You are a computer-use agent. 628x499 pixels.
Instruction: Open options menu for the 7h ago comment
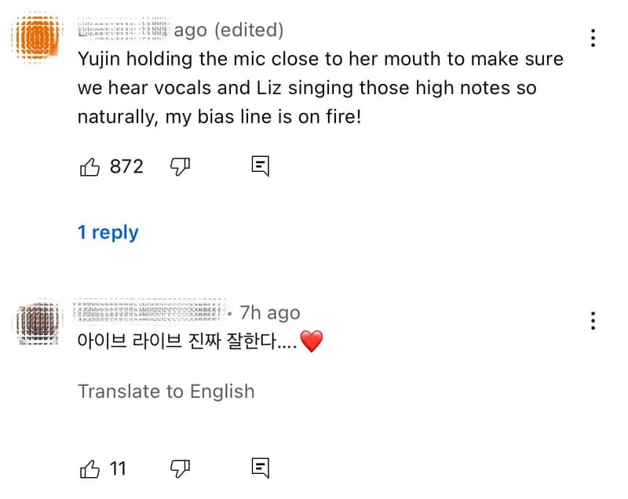point(593,321)
